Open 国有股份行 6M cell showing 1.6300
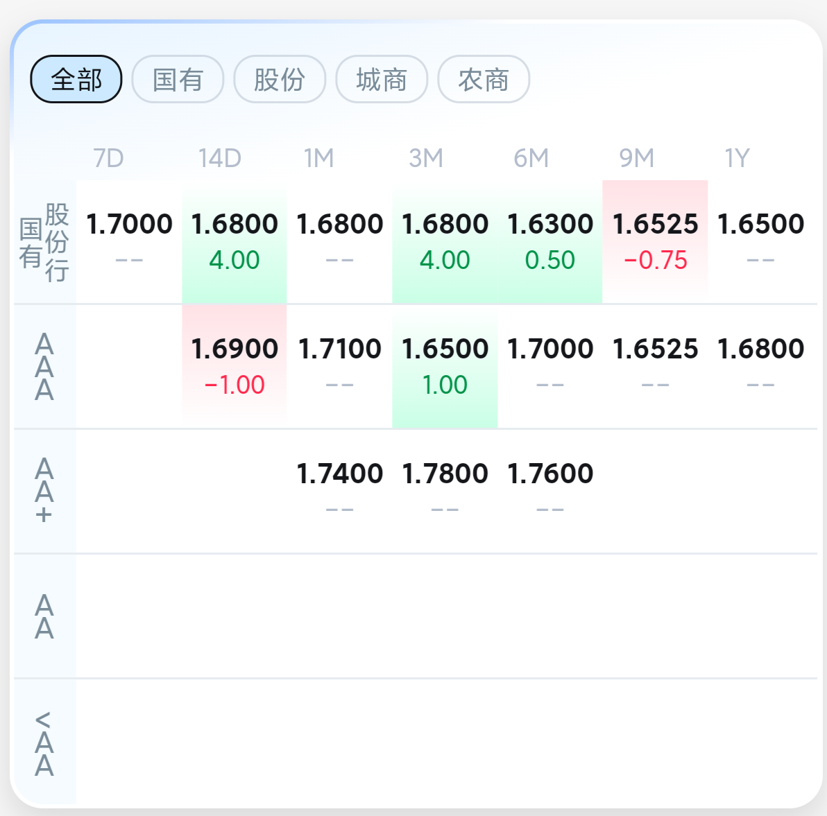This screenshot has height=816, width=827. [550, 242]
